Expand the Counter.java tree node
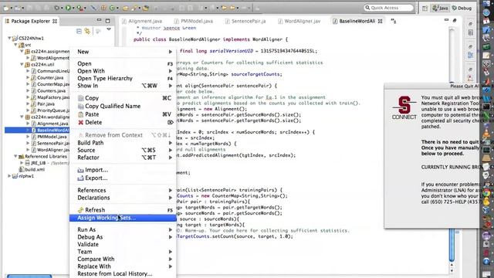 (x=28, y=77)
